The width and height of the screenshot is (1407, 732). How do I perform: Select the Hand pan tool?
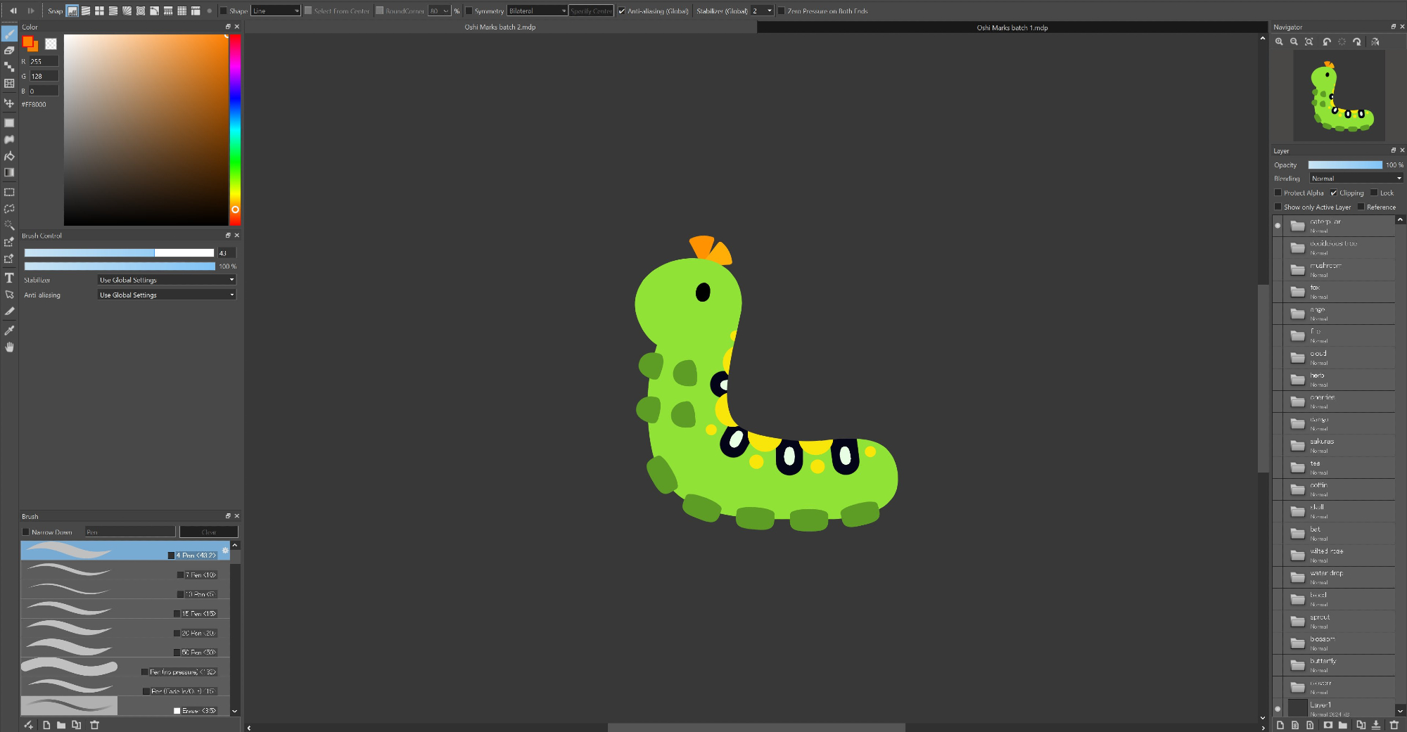[9, 347]
